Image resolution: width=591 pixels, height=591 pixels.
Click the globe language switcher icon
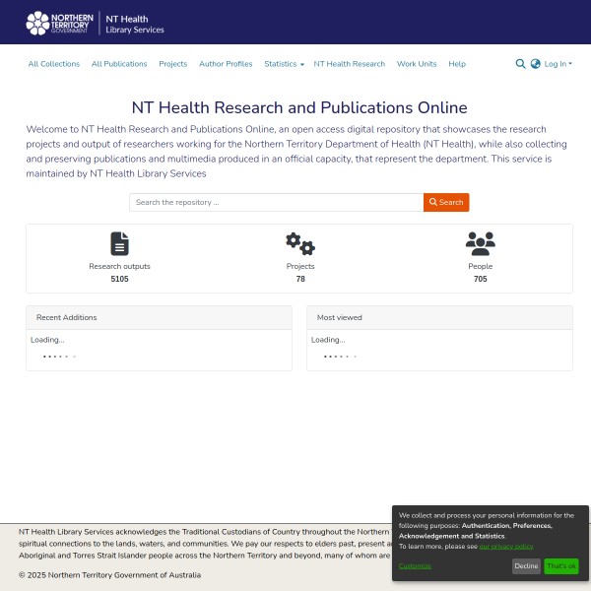(x=536, y=64)
